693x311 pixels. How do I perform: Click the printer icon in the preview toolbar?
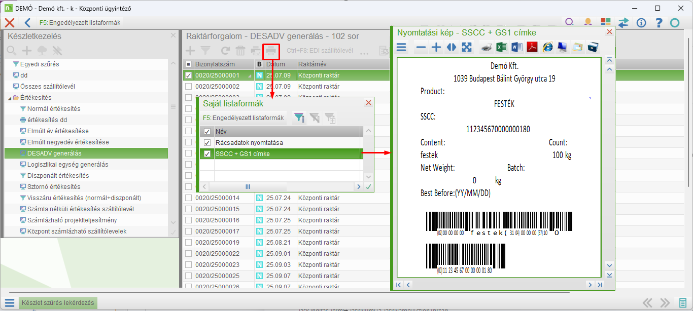(486, 48)
